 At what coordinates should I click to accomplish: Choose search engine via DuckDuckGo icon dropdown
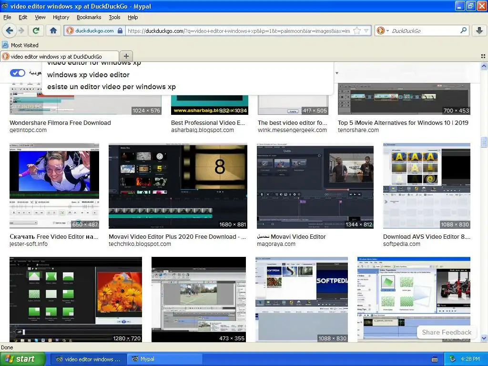pos(383,31)
